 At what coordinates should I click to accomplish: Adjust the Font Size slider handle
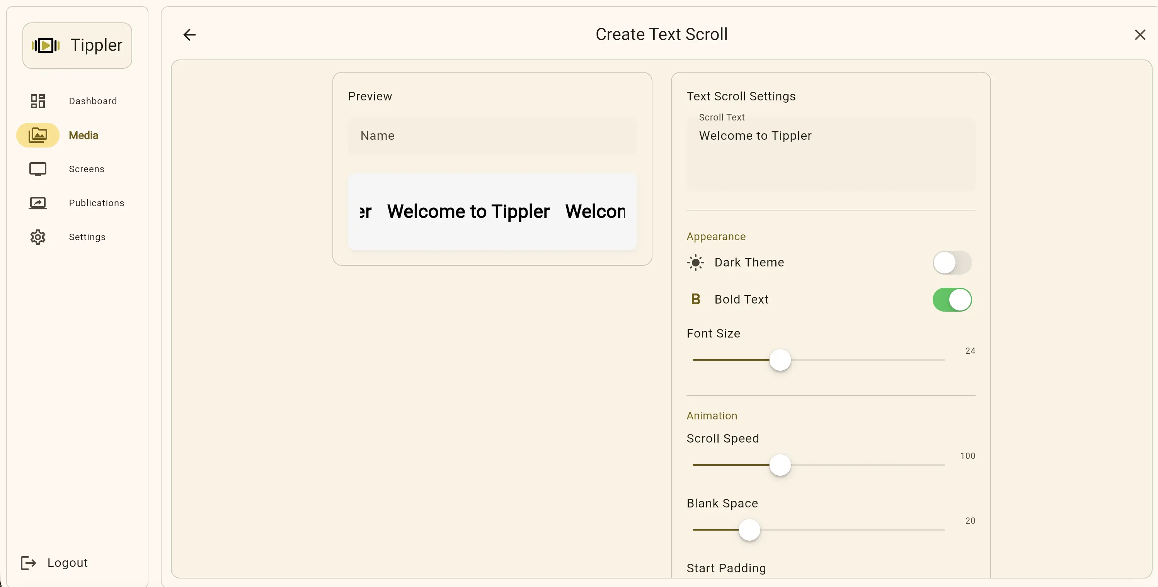(780, 360)
